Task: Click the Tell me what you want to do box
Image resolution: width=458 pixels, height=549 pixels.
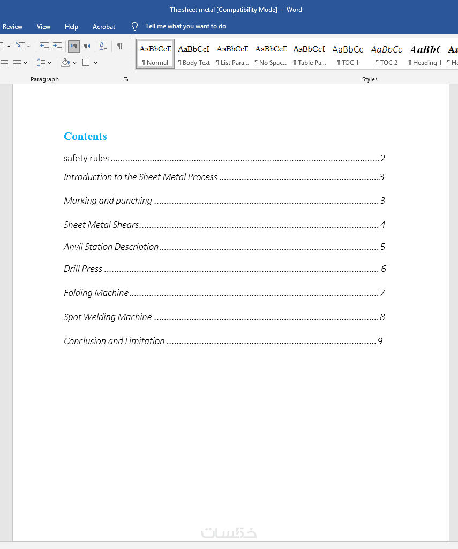Action: (x=185, y=26)
